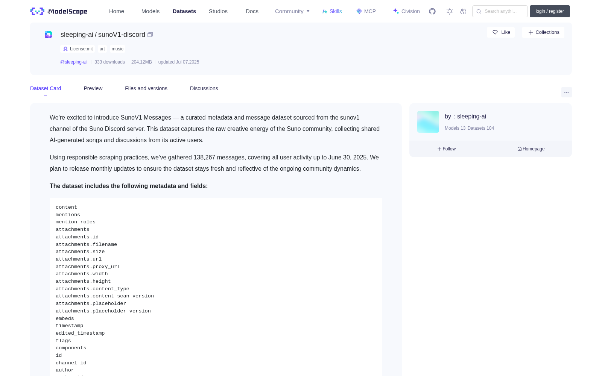The height and width of the screenshot is (376, 602).
Task: Focus the search anything field
Action: pyautogui.click(x=500, y=11)
